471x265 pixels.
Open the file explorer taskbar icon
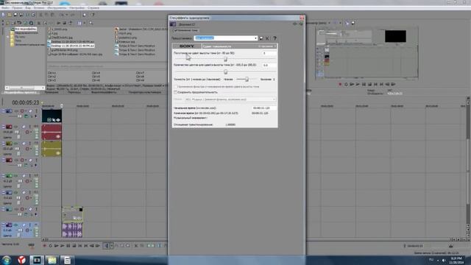[52, 260]
